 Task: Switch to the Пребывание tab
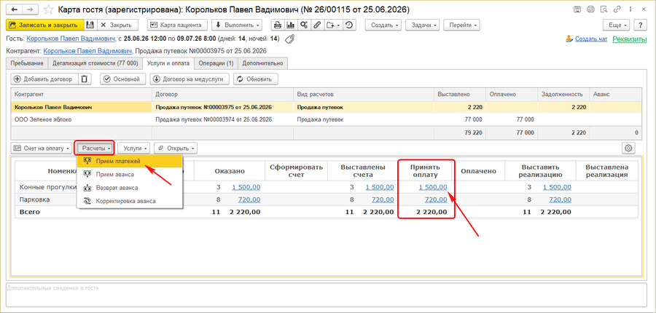pos(27,63)
